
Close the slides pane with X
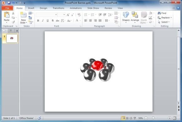click(17, 31)
